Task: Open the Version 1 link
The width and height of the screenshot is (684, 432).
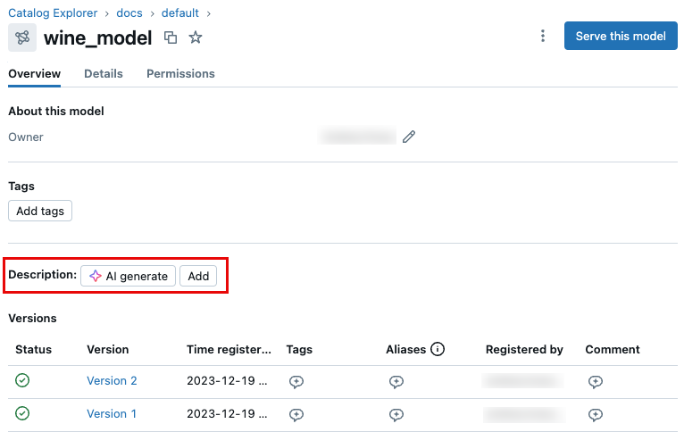Action: tap(112, 414)
